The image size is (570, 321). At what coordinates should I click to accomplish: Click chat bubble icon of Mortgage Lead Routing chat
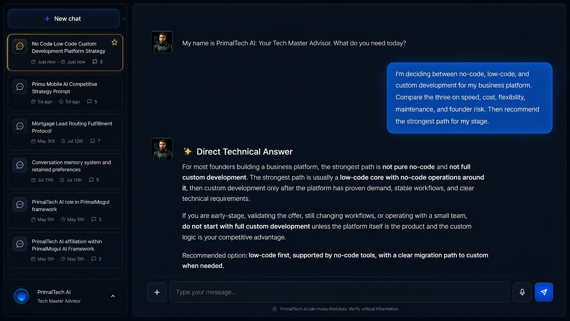[20, 126]
